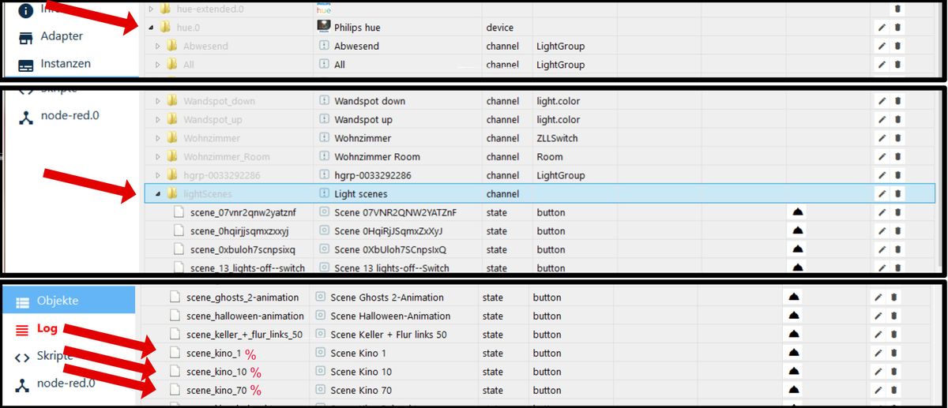Viewport: 948px width, 408px height.
Task: Go to the Objekte section
Action: [x=57, y=301]
